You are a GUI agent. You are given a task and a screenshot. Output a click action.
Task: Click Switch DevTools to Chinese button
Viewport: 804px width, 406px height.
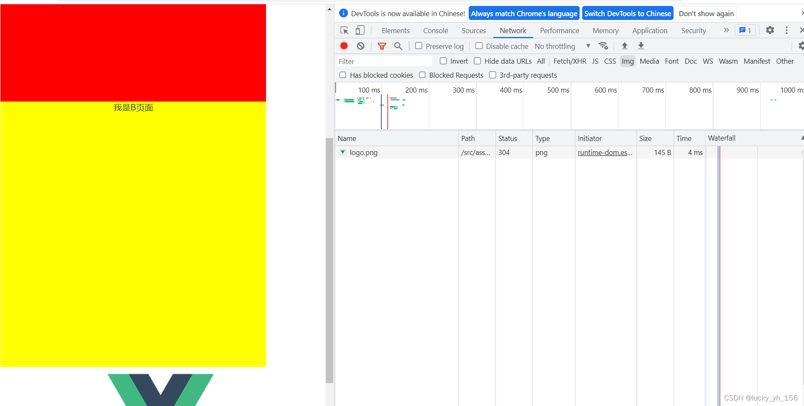click(628, 14)
